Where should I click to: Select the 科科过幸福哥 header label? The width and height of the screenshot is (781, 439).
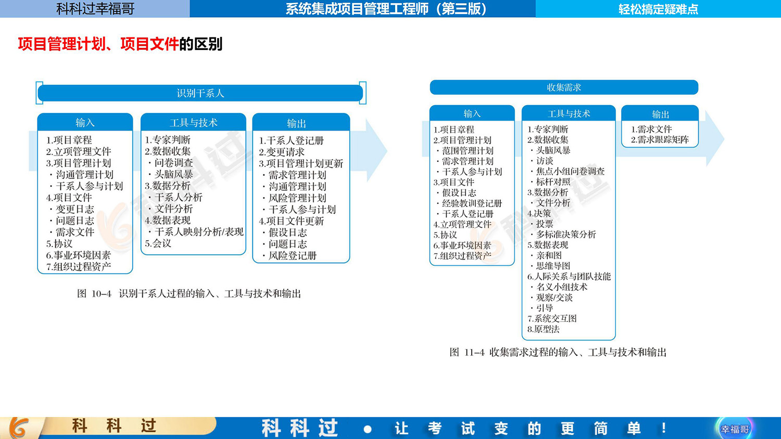[x=95, y=9]
